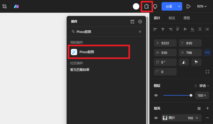Align selection to right edge
Screen dimensions: 213x124
171,29
